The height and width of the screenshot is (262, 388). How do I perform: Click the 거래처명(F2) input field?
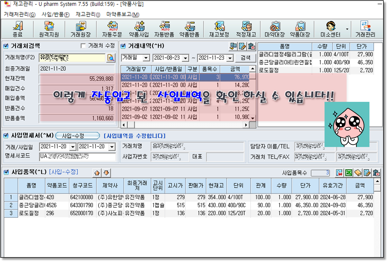(72, 58)
